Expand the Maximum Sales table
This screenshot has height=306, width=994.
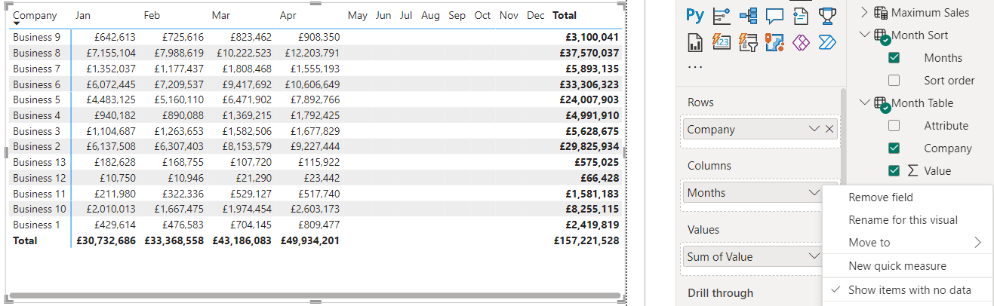coord(865,13)
